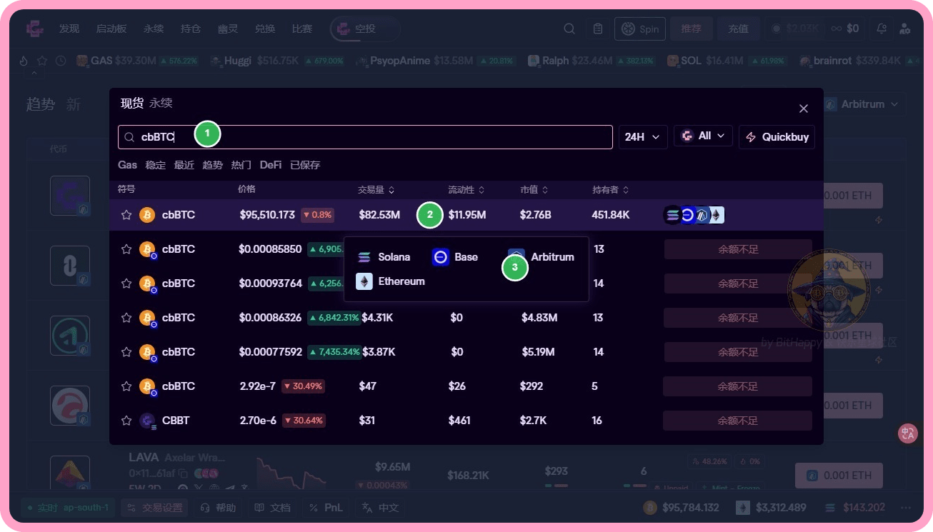The height and width of the screenshot is (532, 933).
Task: Star the CBBT token row
Action: pyautogui.click(x=126, y=421)
